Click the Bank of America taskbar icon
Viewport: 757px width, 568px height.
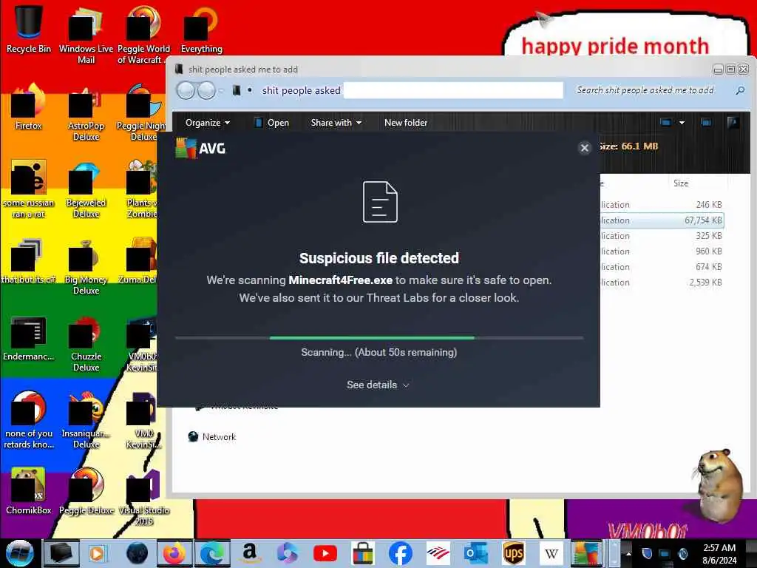(x=438, y=553)
